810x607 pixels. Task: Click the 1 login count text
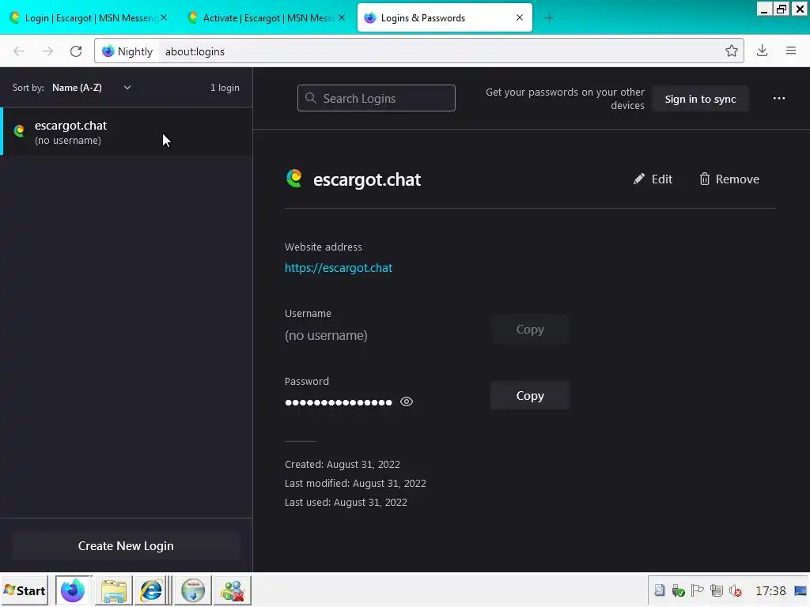click(x=225, y=88)
